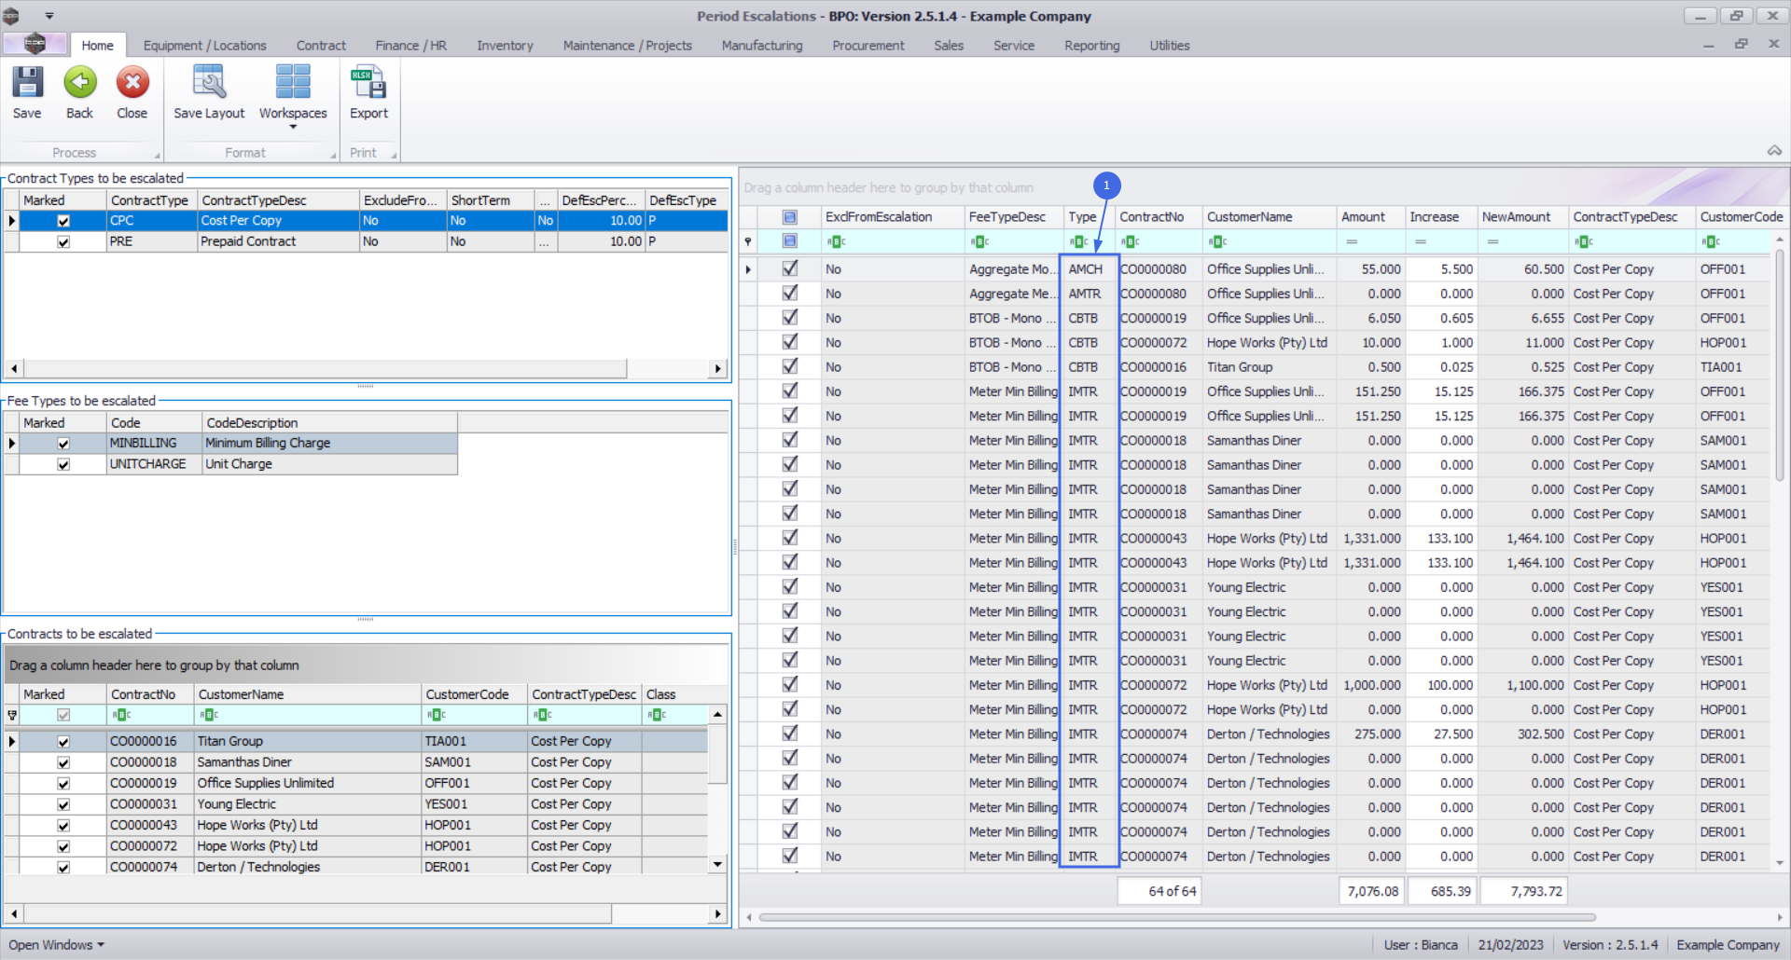Untick the Marked checkbox for Prepaid Contract

[63, 242]
